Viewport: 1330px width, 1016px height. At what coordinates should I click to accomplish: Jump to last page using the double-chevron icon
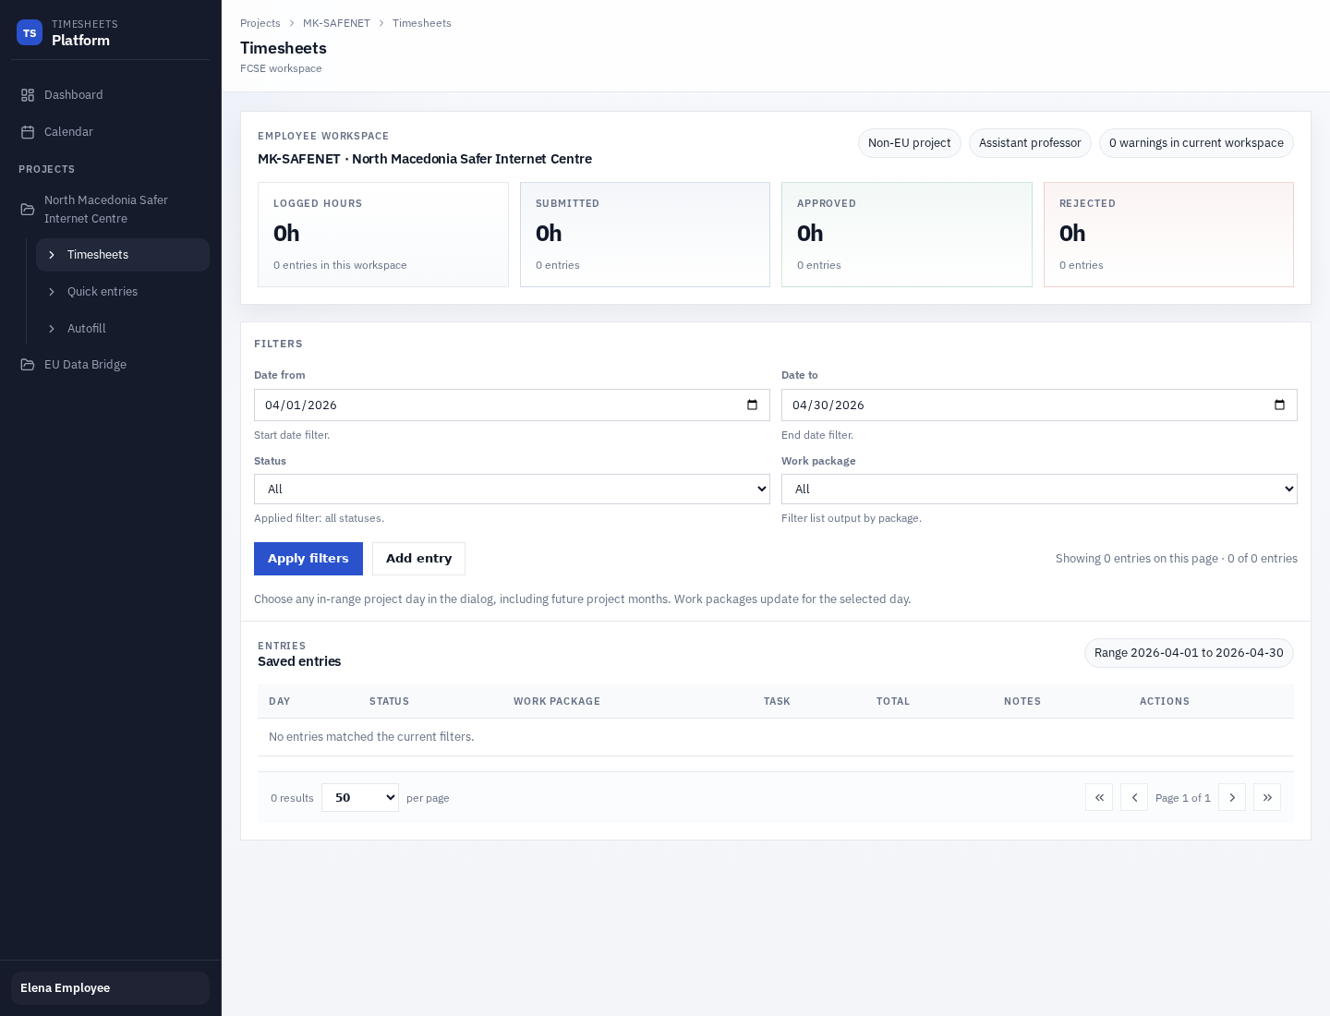click(x=1267, y=797)
